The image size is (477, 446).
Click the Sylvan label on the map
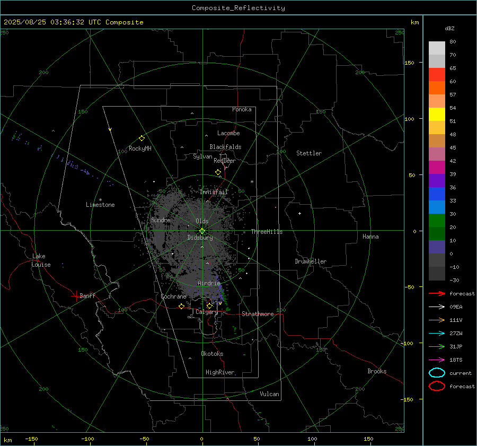(202, 156)
